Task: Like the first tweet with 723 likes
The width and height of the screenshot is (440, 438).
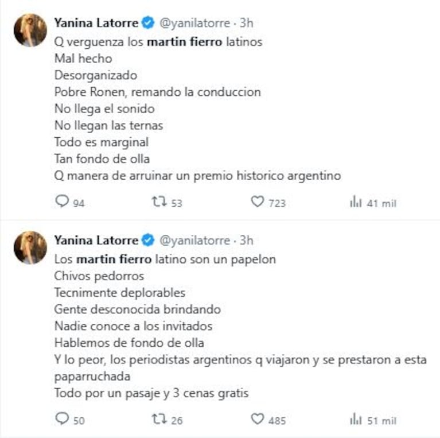Action: click(258, 201)
